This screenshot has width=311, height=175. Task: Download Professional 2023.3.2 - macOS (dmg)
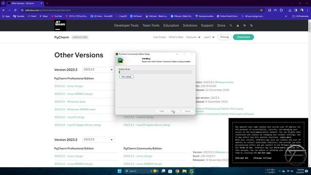coord(69,117)
